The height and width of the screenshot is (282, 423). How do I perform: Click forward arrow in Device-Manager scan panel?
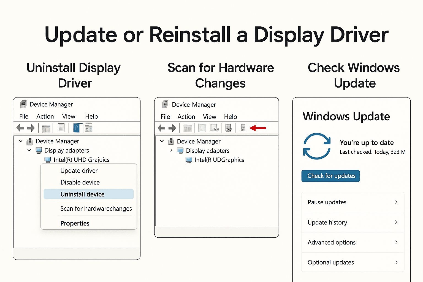[x=172, y=128]
